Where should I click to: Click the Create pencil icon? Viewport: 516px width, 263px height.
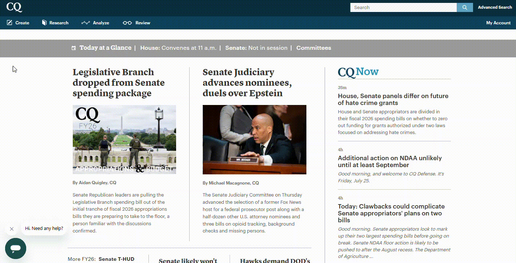click(9, 23)
